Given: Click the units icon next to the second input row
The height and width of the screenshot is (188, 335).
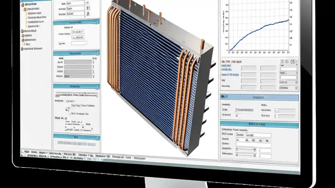Looking at the screenshot, I should click(88, 8).
